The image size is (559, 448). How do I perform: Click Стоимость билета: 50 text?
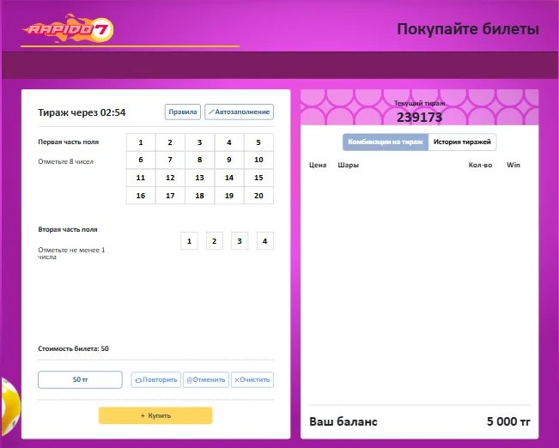coord(74,348)
